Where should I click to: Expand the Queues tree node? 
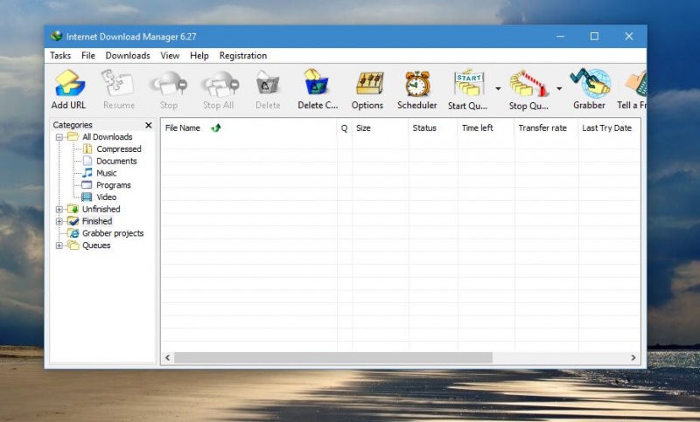59,246
